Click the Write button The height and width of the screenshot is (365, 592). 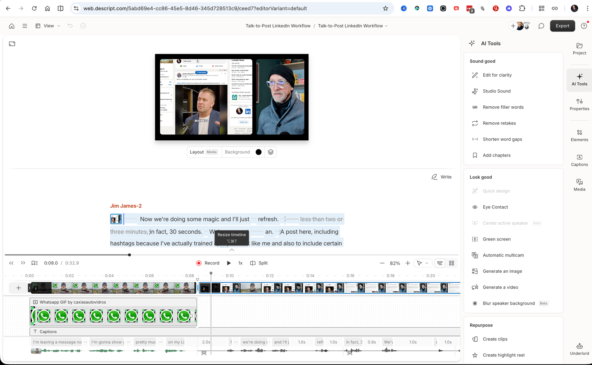[442, 177]
